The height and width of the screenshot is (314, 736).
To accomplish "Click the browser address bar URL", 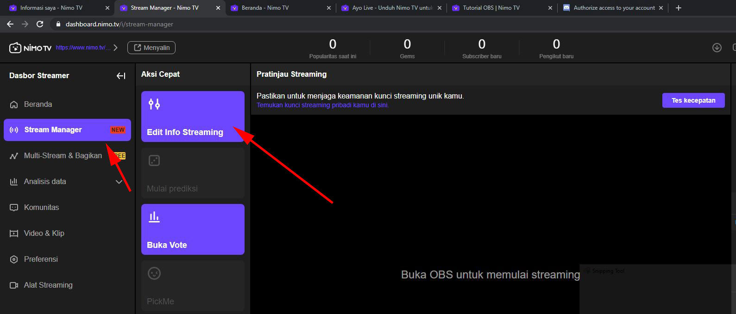I will (x=120, y=24).
